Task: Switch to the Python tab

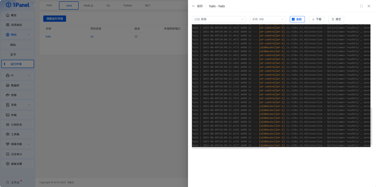Action: pyautogui.click(x=128, y=6)
